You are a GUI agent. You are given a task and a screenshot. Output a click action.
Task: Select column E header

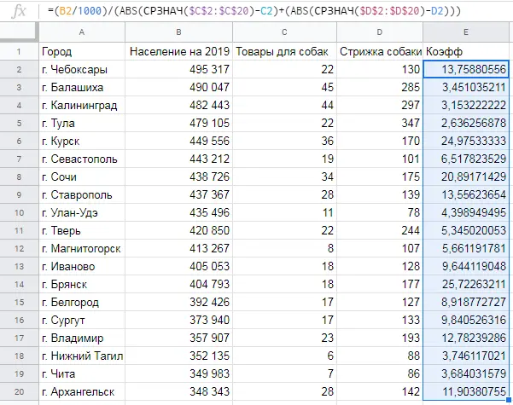tap(466, 34)
